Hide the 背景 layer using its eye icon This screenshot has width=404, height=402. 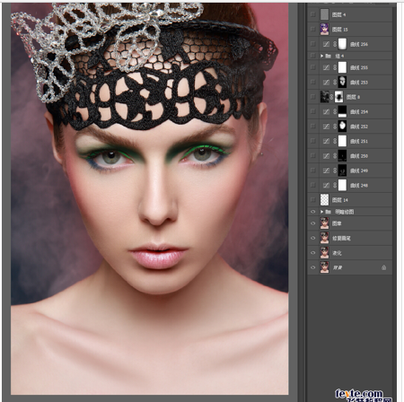pos(313,267)
